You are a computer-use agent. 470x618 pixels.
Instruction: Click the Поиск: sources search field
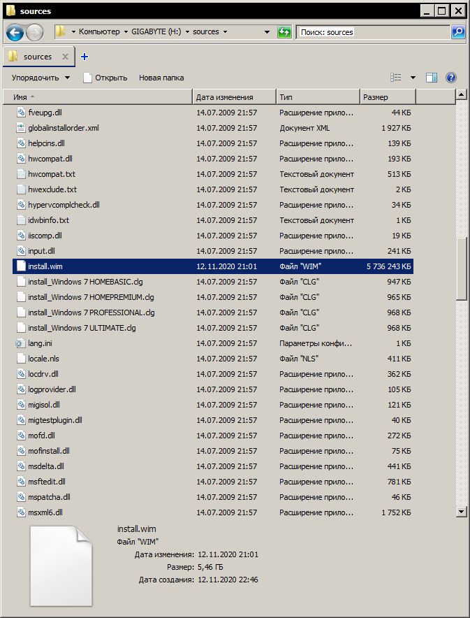[373, 32]
